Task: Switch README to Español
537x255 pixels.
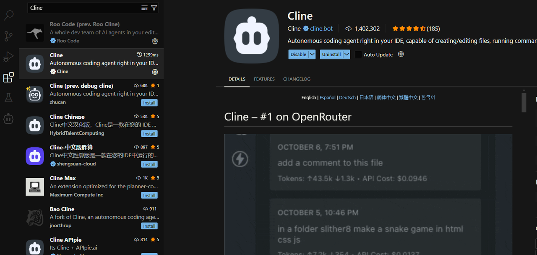Action: [x=328, y=97]
